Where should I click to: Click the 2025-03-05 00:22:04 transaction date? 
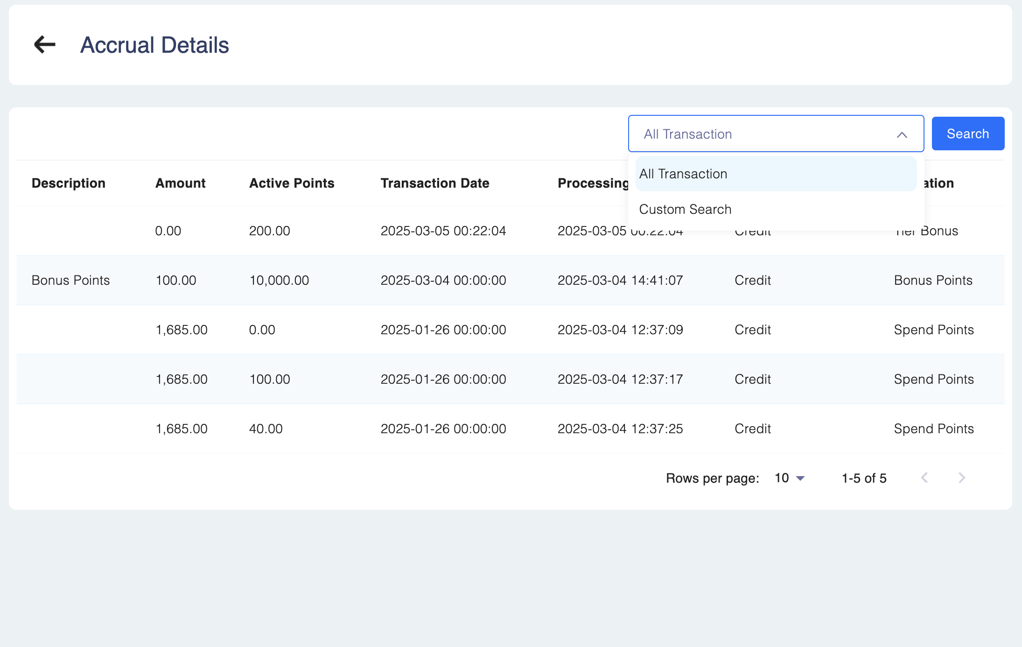(x=443, y=231)
